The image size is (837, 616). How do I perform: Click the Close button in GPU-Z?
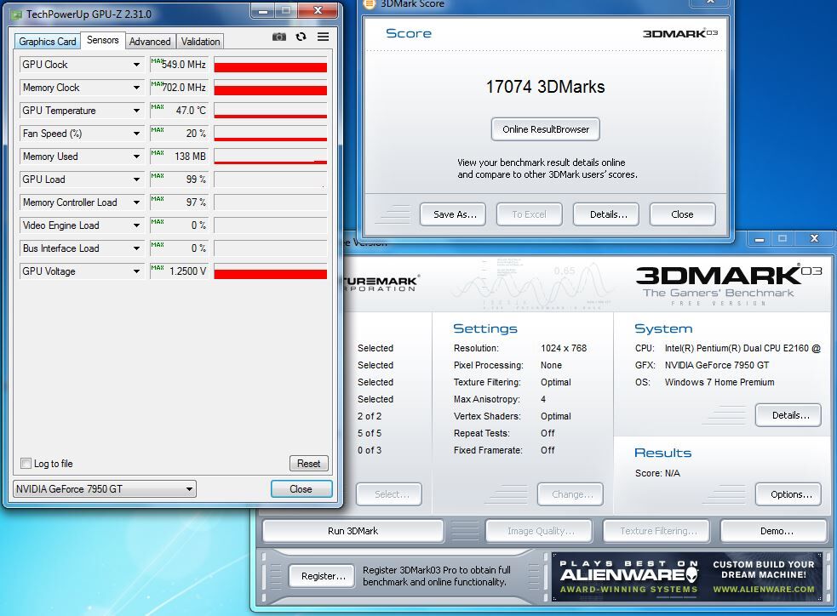pos(301,488)
